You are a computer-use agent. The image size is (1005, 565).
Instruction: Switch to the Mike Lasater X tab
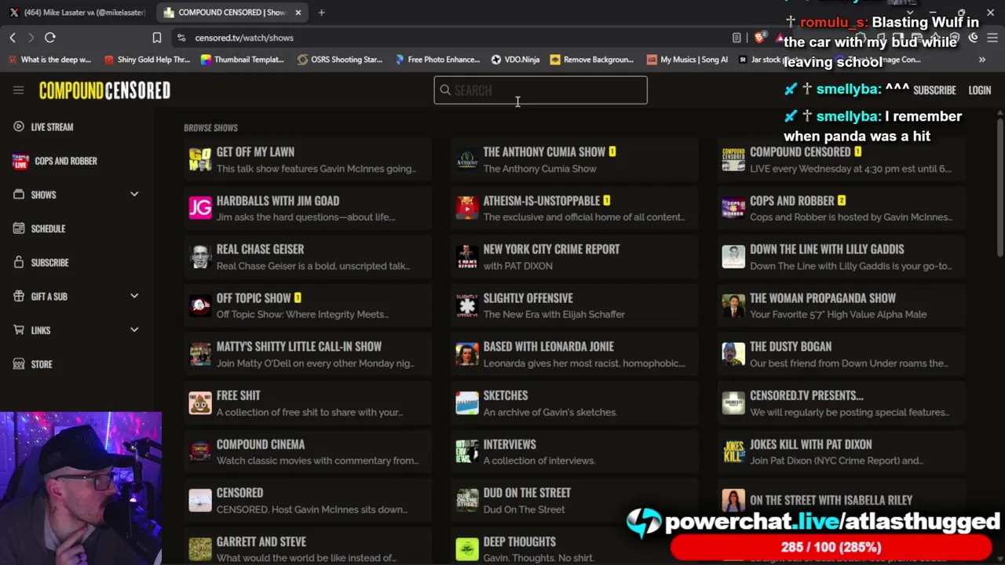point(77,13)
